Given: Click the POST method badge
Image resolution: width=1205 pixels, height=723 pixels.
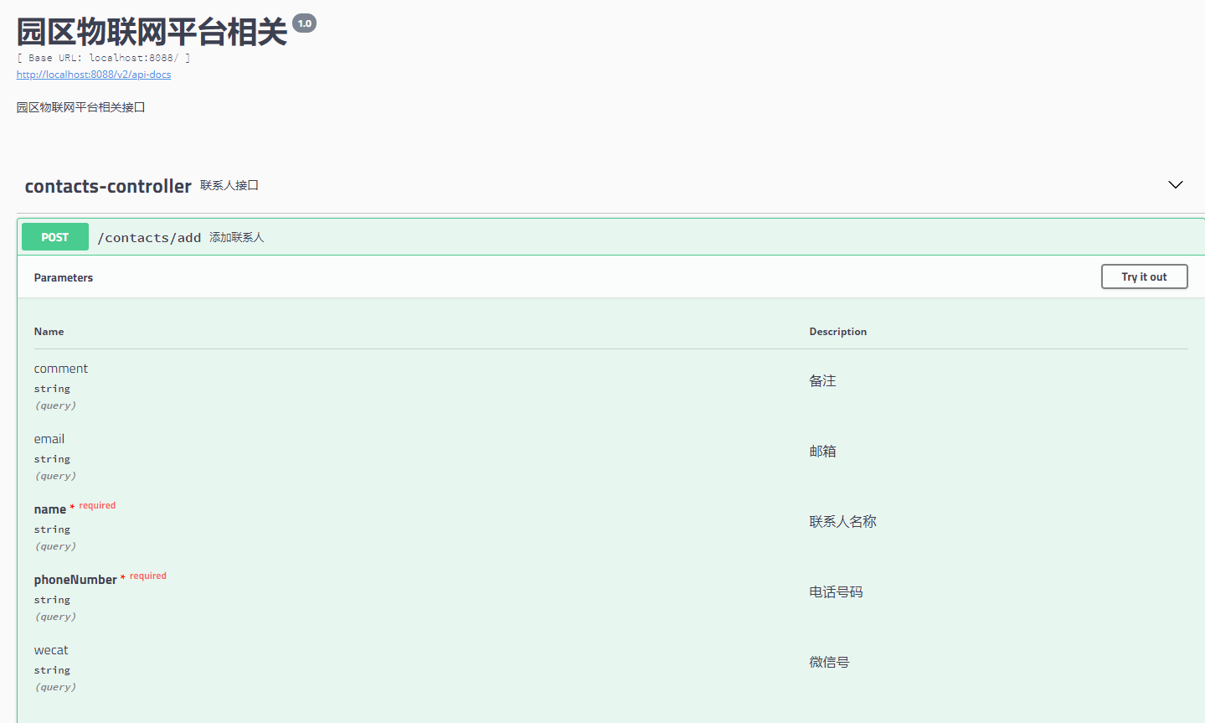Looking at the screenshot, I should 54,236.
